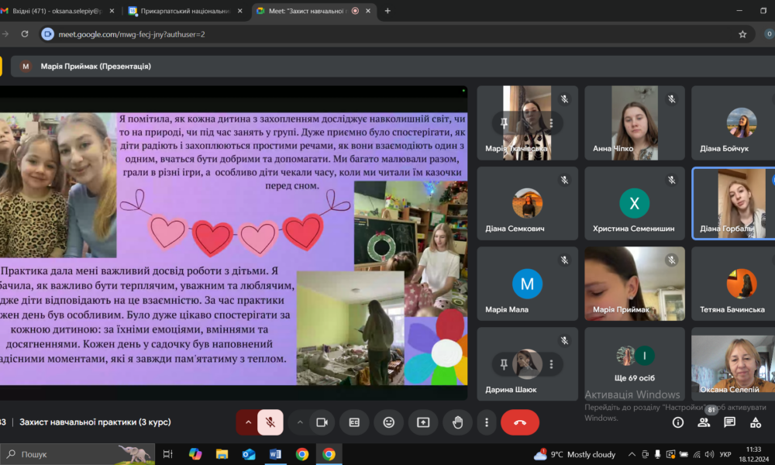Expand video settings chevron beside camera
This screenshot has height=465, width=775.
(x=299, y=422)
